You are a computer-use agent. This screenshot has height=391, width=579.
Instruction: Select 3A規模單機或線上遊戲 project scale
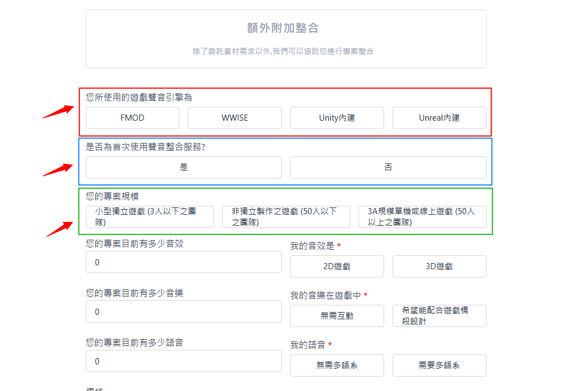422,217
